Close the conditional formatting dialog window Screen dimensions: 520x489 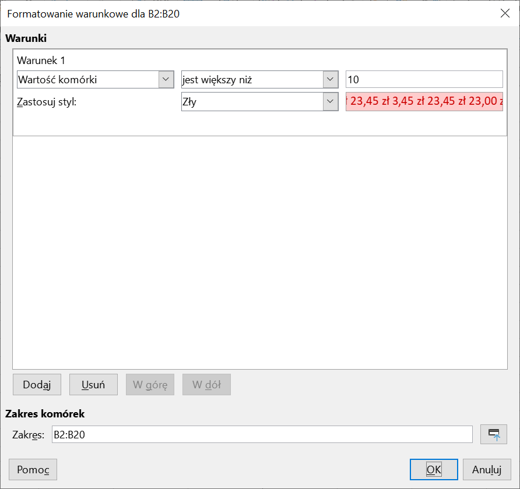point(505,14)
